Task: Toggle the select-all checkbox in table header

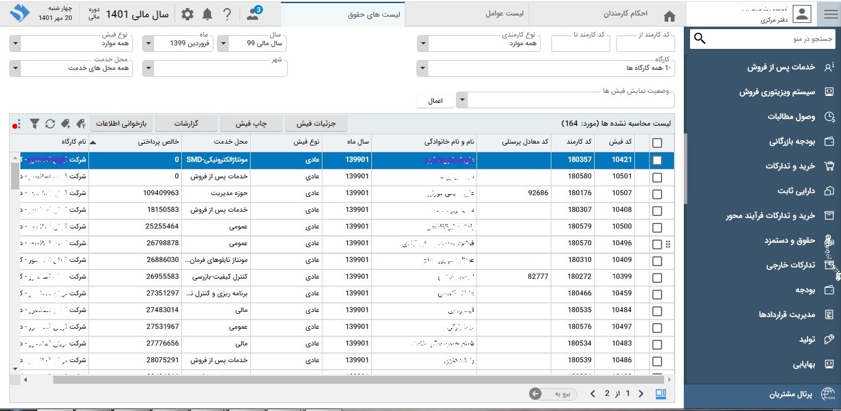Action: click(657, 143)
